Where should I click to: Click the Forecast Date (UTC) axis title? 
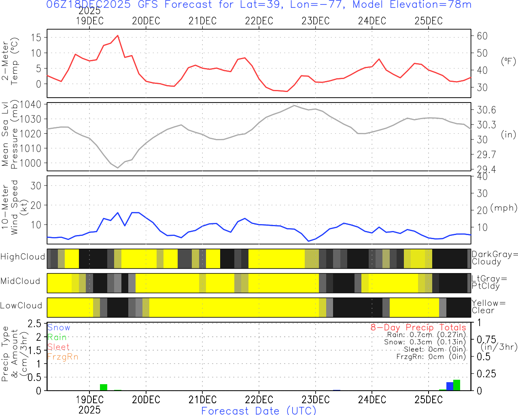[259, 411]
